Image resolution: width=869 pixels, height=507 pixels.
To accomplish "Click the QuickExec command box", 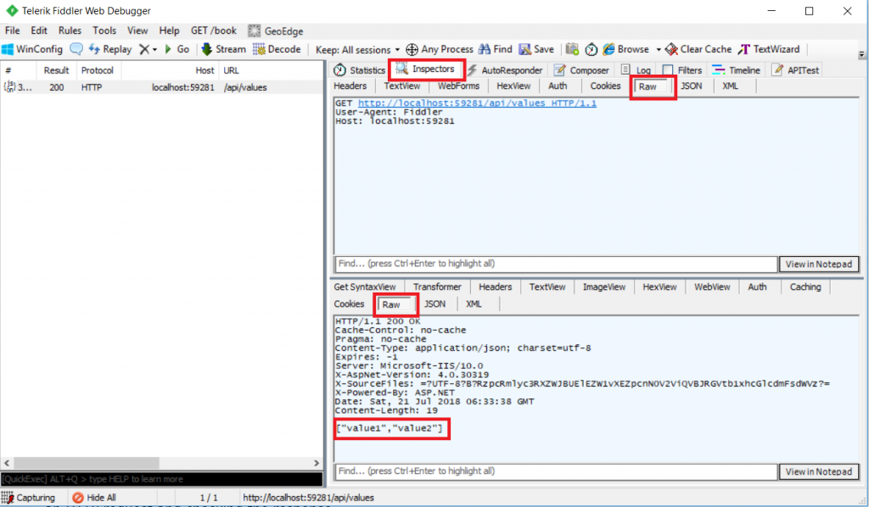I will pyautogui.click(x=162, y=479).
